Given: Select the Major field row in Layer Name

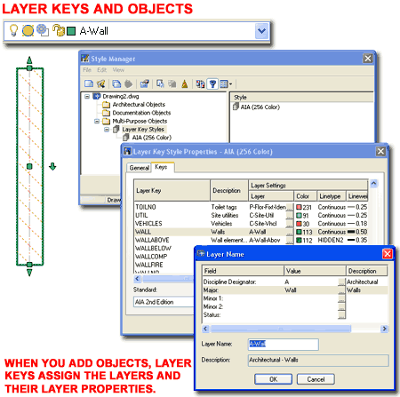Looking at the screenshot, I should 295,290.
